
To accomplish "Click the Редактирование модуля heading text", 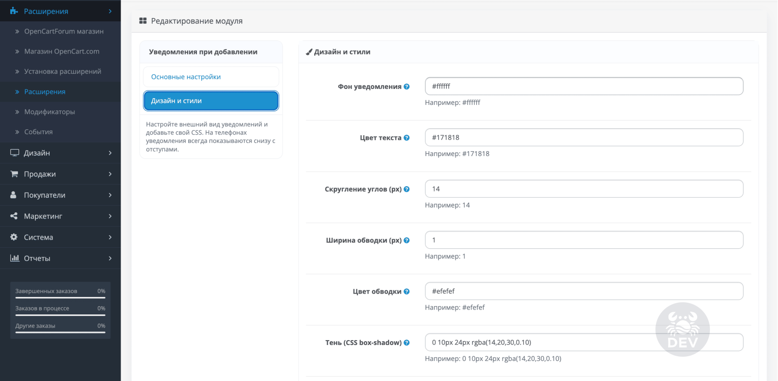I will (196, 21).
